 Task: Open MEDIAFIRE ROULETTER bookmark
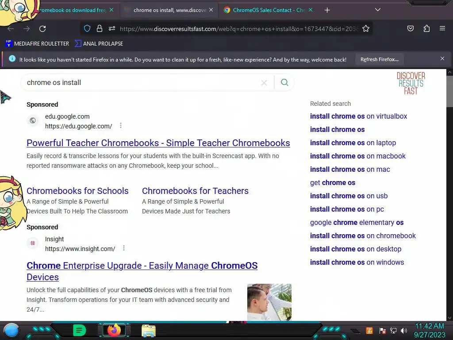[37, 44]
